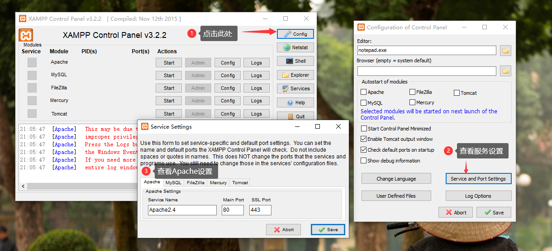
Task: Click the XAMPP logo in the control panel header
Action: click(x=26, y=35)
